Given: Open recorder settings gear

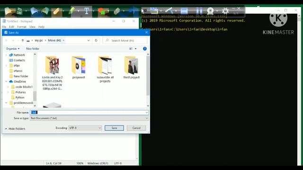Looking at the screenshot, I should coord(225,11).
